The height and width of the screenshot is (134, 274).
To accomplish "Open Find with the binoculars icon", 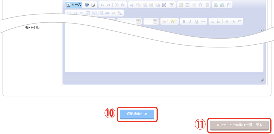I will click(117, 5).
